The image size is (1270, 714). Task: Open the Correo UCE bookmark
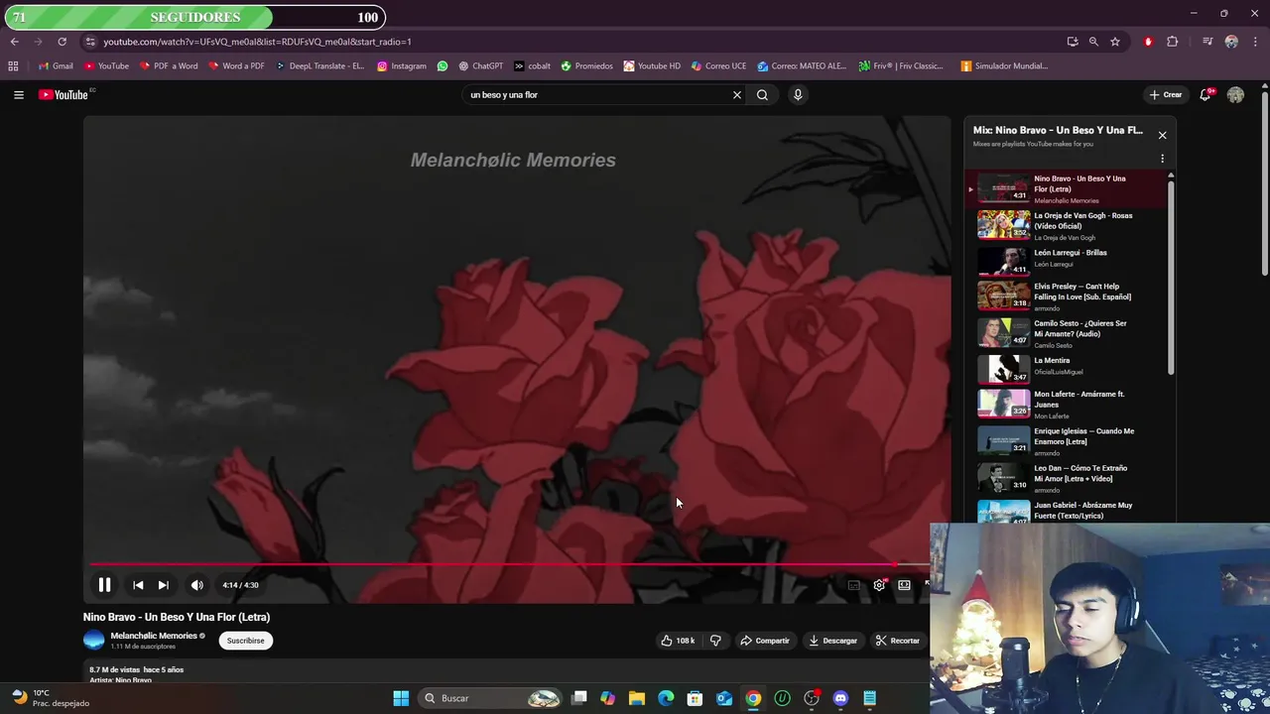[718, 66]
